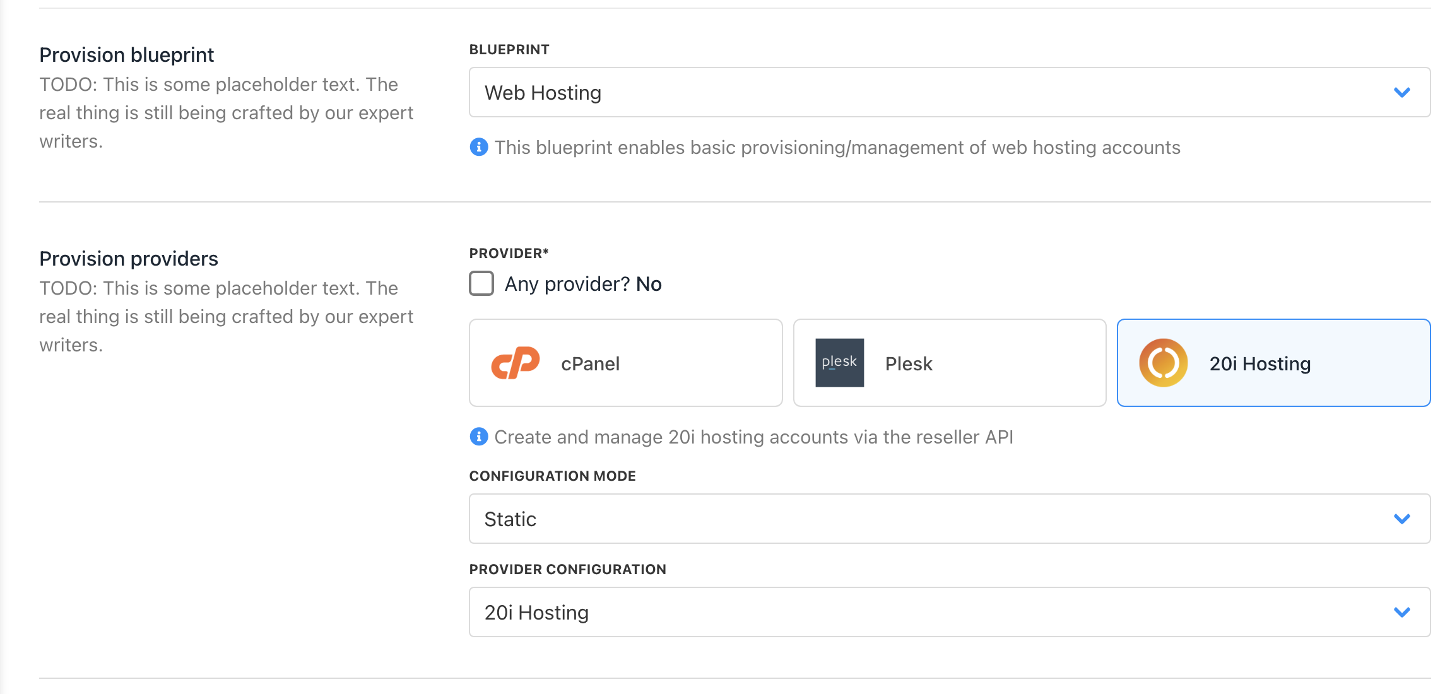Click the PROVIDER* field label
The height and width of the screenshot is (694, 1445).
tap(509, 253)
